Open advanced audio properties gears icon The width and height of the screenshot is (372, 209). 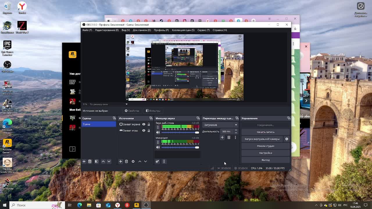[x=157, y=161]
